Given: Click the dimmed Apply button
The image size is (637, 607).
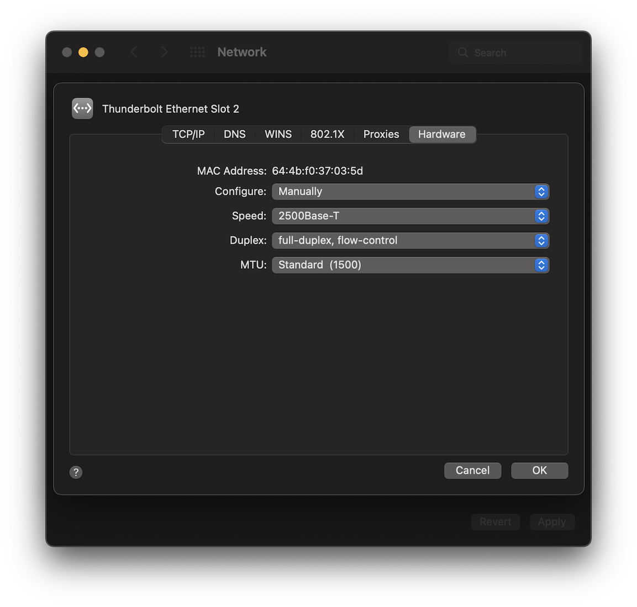Looking at the screenshot, I should 552,522.
